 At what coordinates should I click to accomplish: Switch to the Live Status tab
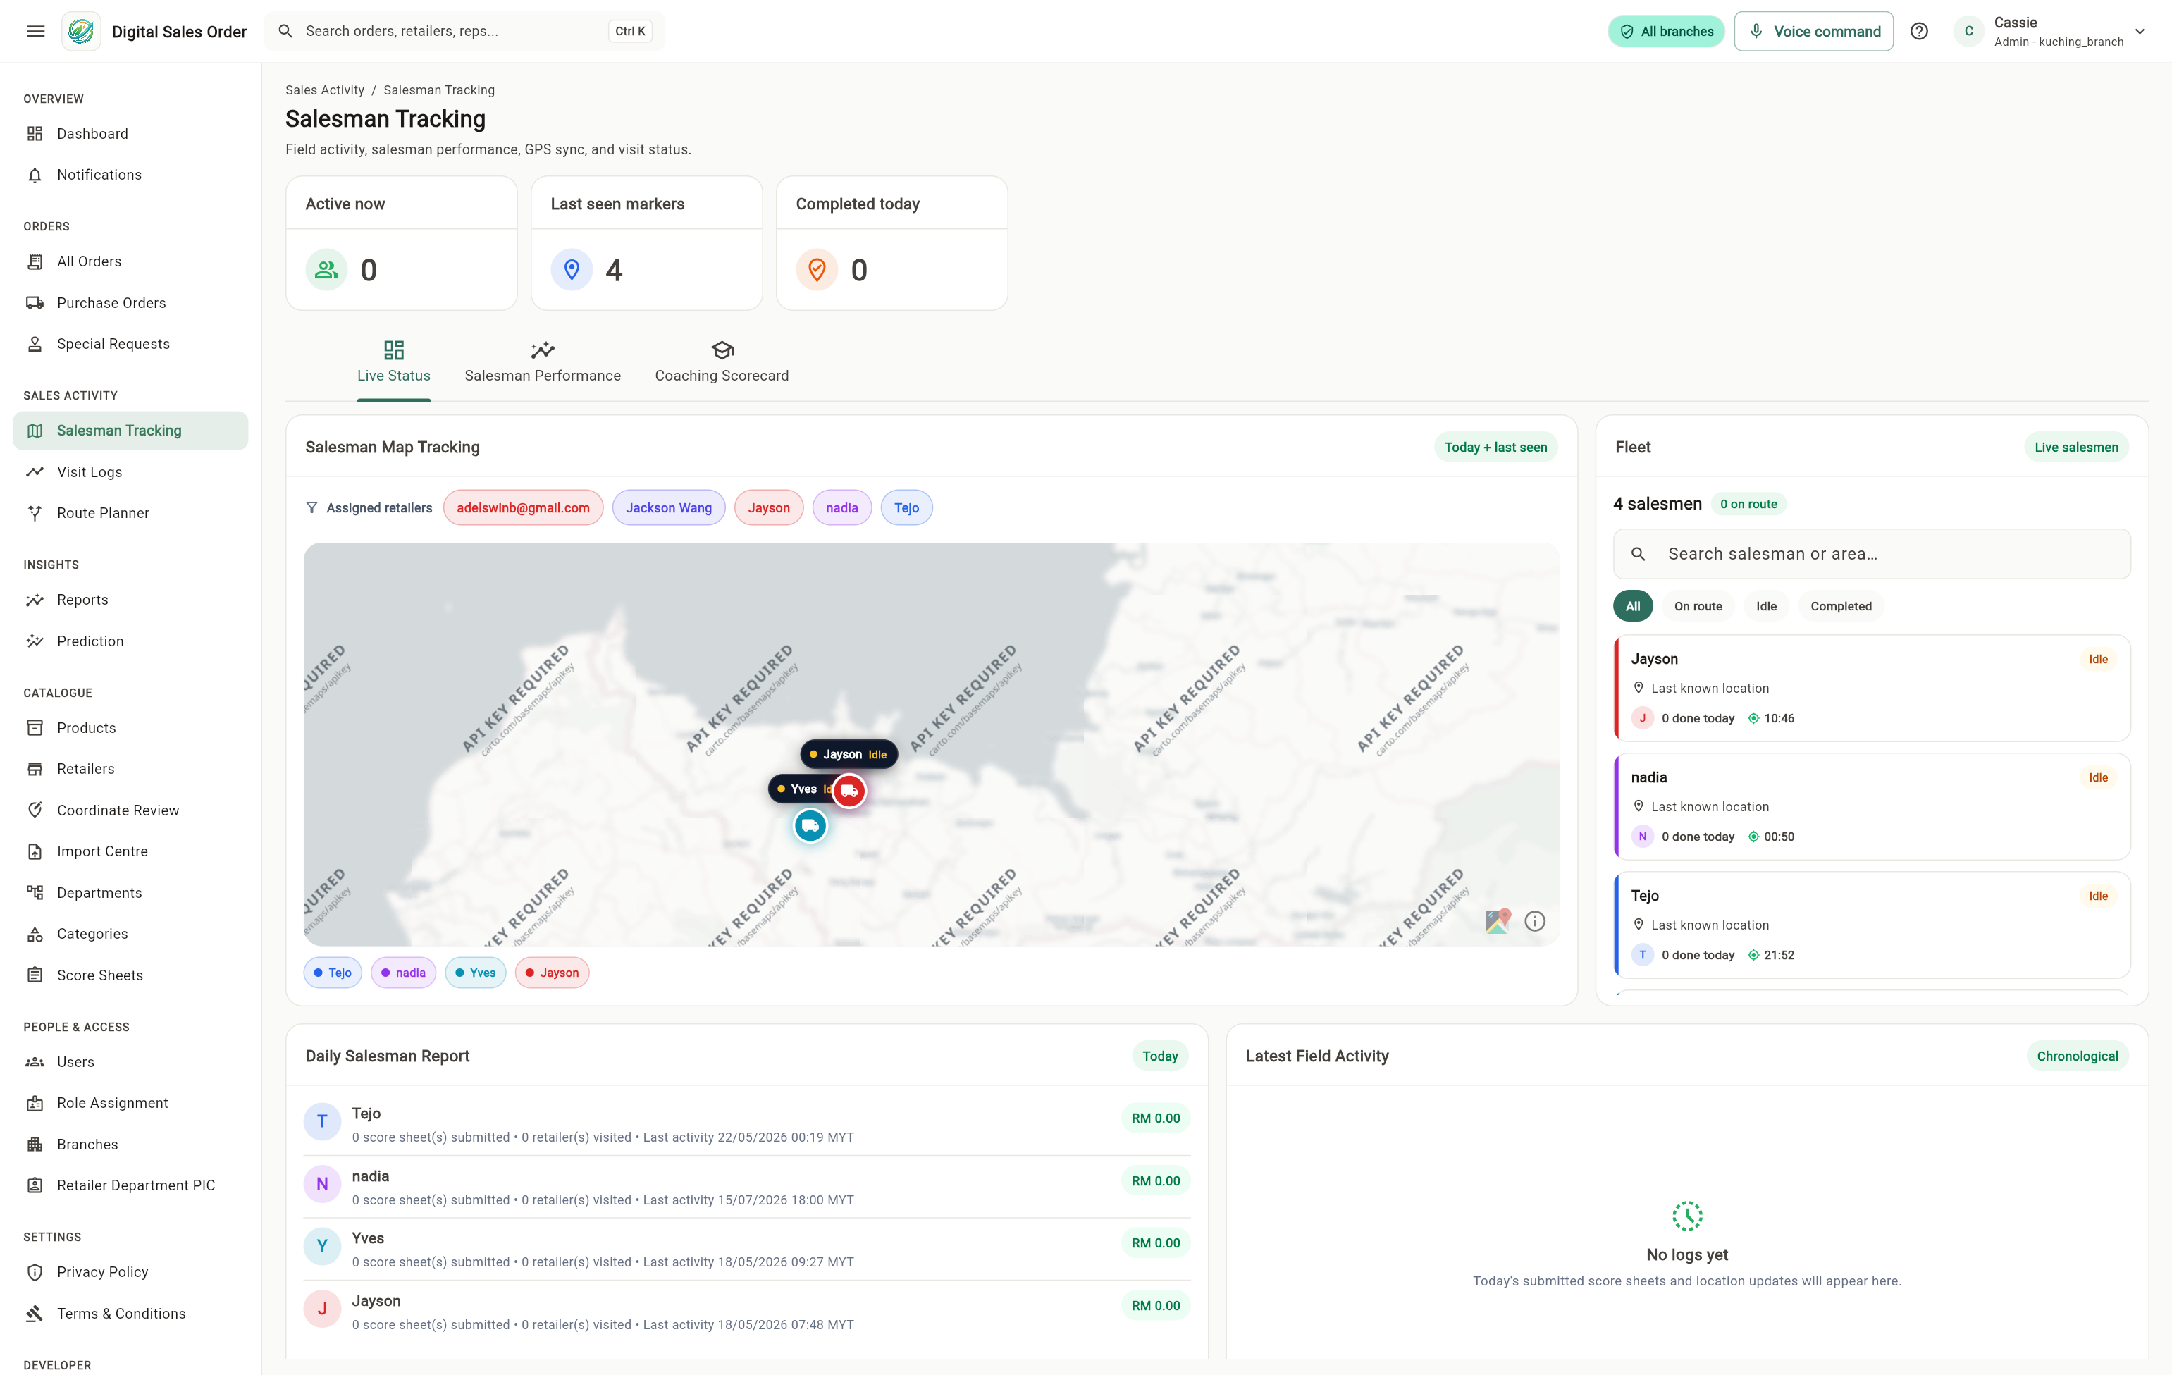tap(393, 363)
